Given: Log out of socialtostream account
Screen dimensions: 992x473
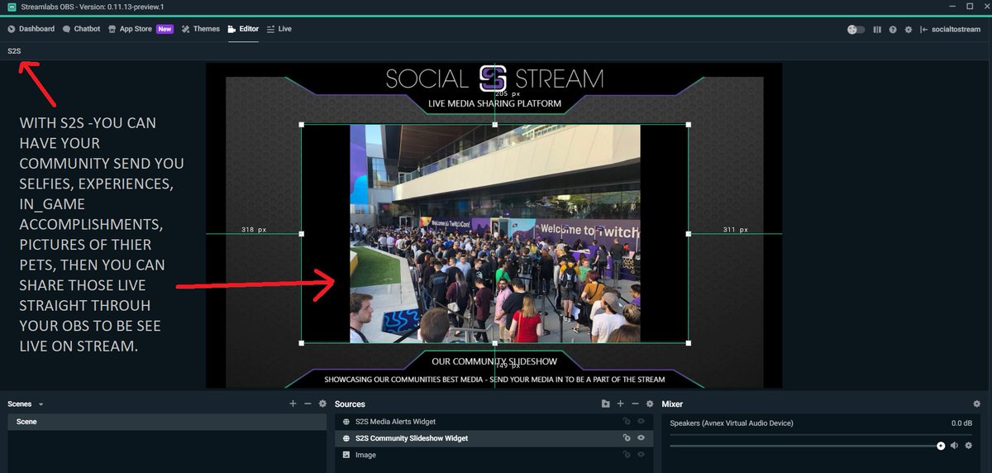Looking at the screenshot, I should [x=949, y=30].
